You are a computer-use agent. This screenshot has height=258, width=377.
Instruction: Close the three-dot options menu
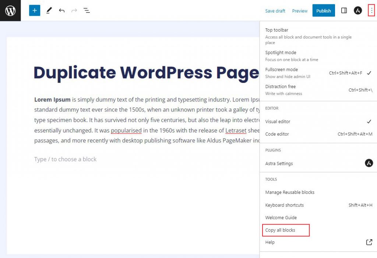[x=371, y=10]
